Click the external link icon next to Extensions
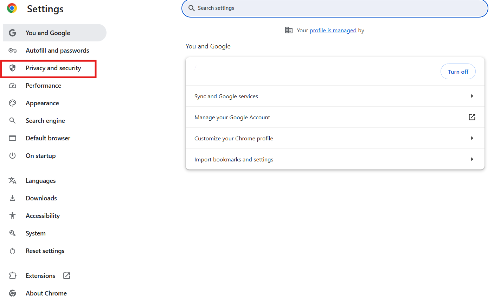Image resolution: width=494 pixels, height=306 pixels. pyautogui.click(x=66, y=276)
